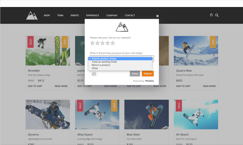This screenshot has height=145, width=243.
Task: Read more about Shredder
Action: click(61, 86)
